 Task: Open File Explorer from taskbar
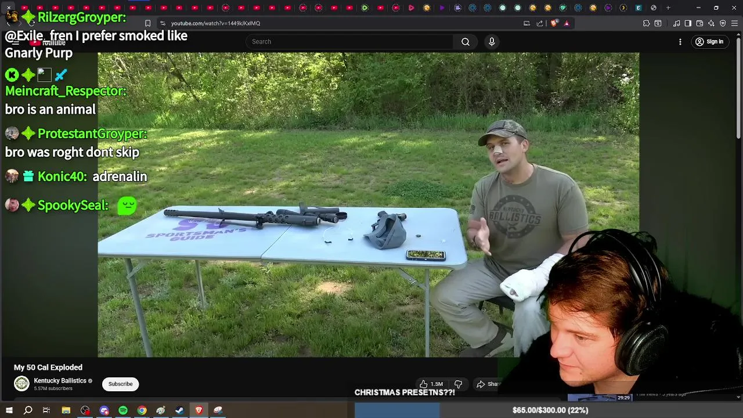click(66, 410)
